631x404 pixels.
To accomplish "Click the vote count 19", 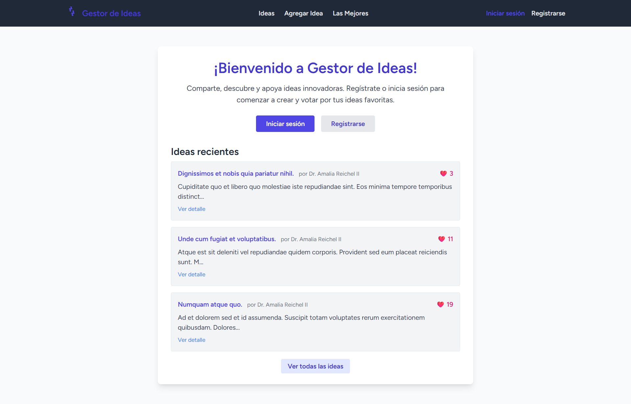I will coord(450,304).
